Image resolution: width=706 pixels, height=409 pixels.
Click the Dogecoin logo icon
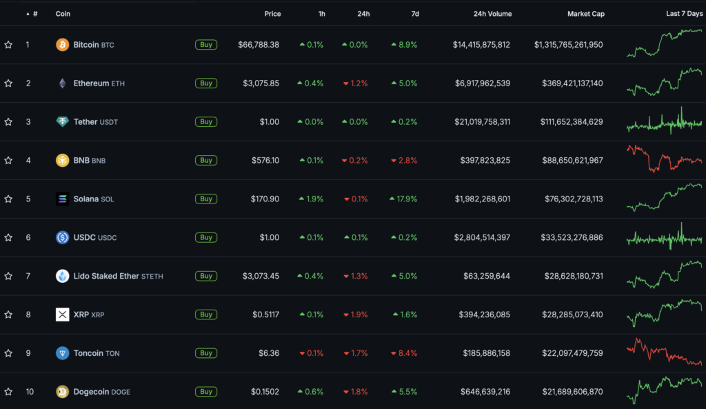[62, 392]
